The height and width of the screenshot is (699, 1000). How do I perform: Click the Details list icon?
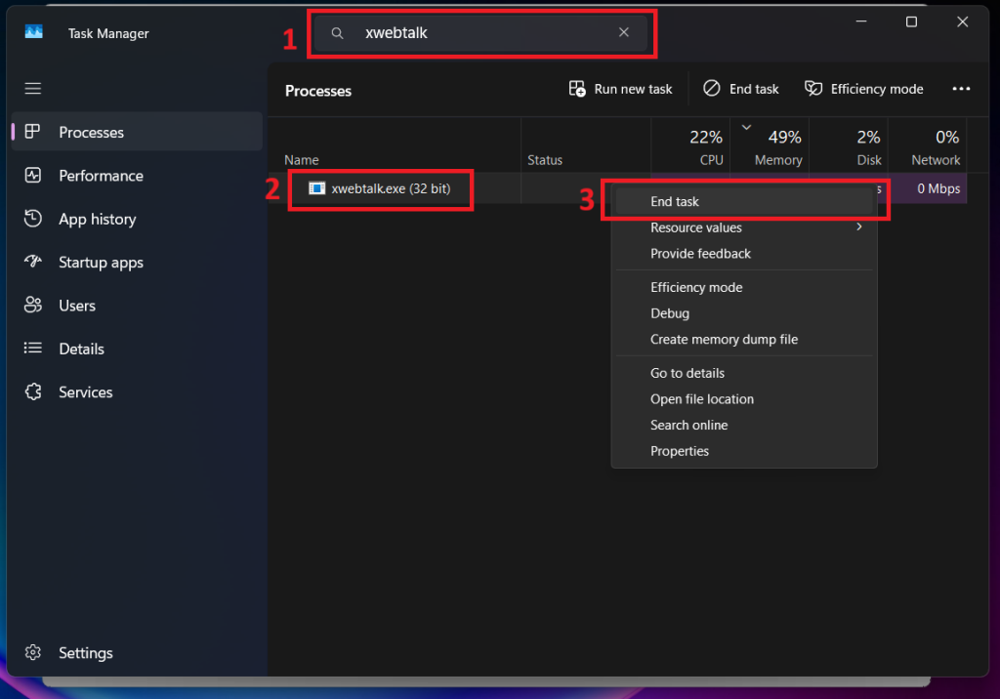point(32,348)
